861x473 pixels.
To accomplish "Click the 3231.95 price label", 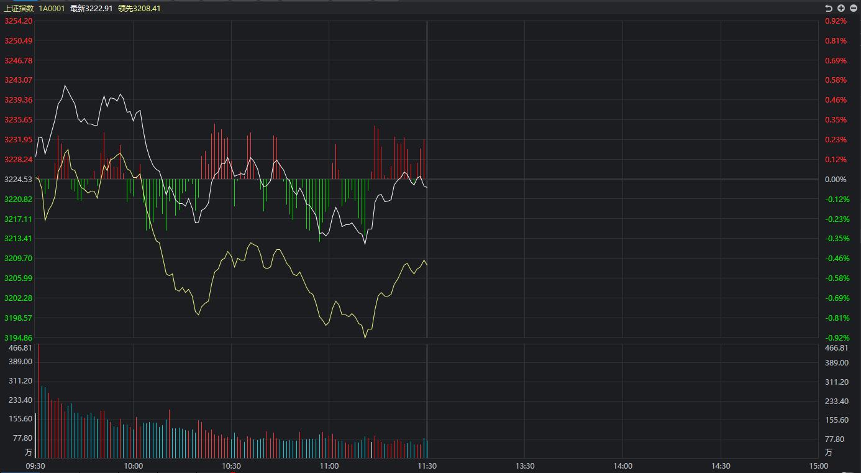I will point(18,140).
